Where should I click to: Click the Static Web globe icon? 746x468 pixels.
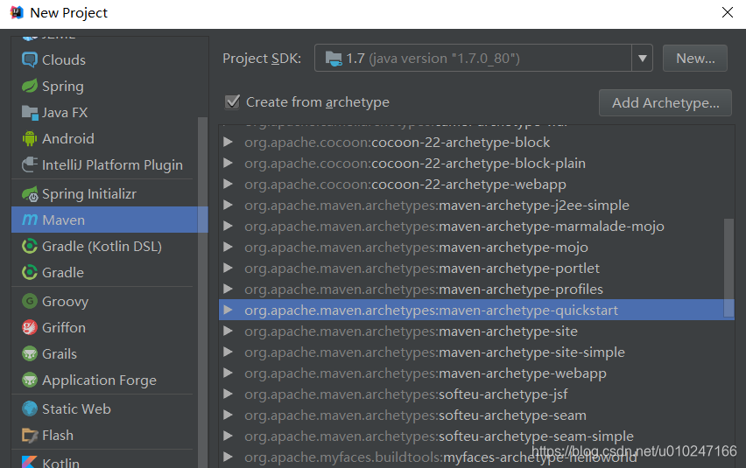(30, 409)
